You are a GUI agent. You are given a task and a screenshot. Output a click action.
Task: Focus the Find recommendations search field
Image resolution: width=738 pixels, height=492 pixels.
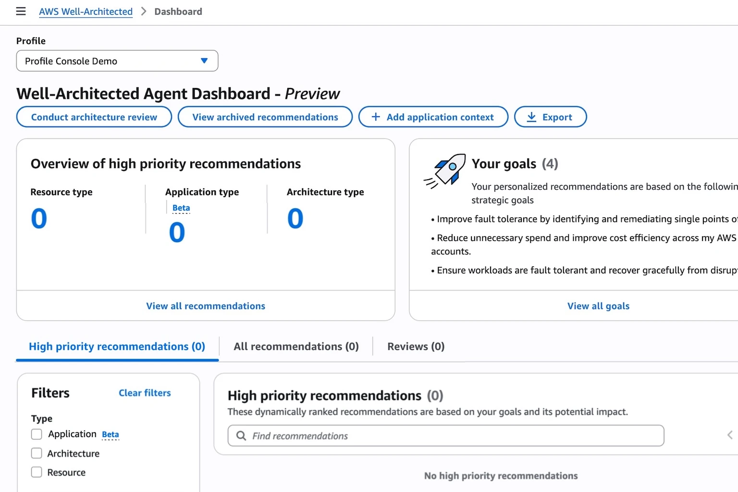[x=446, y=436]
